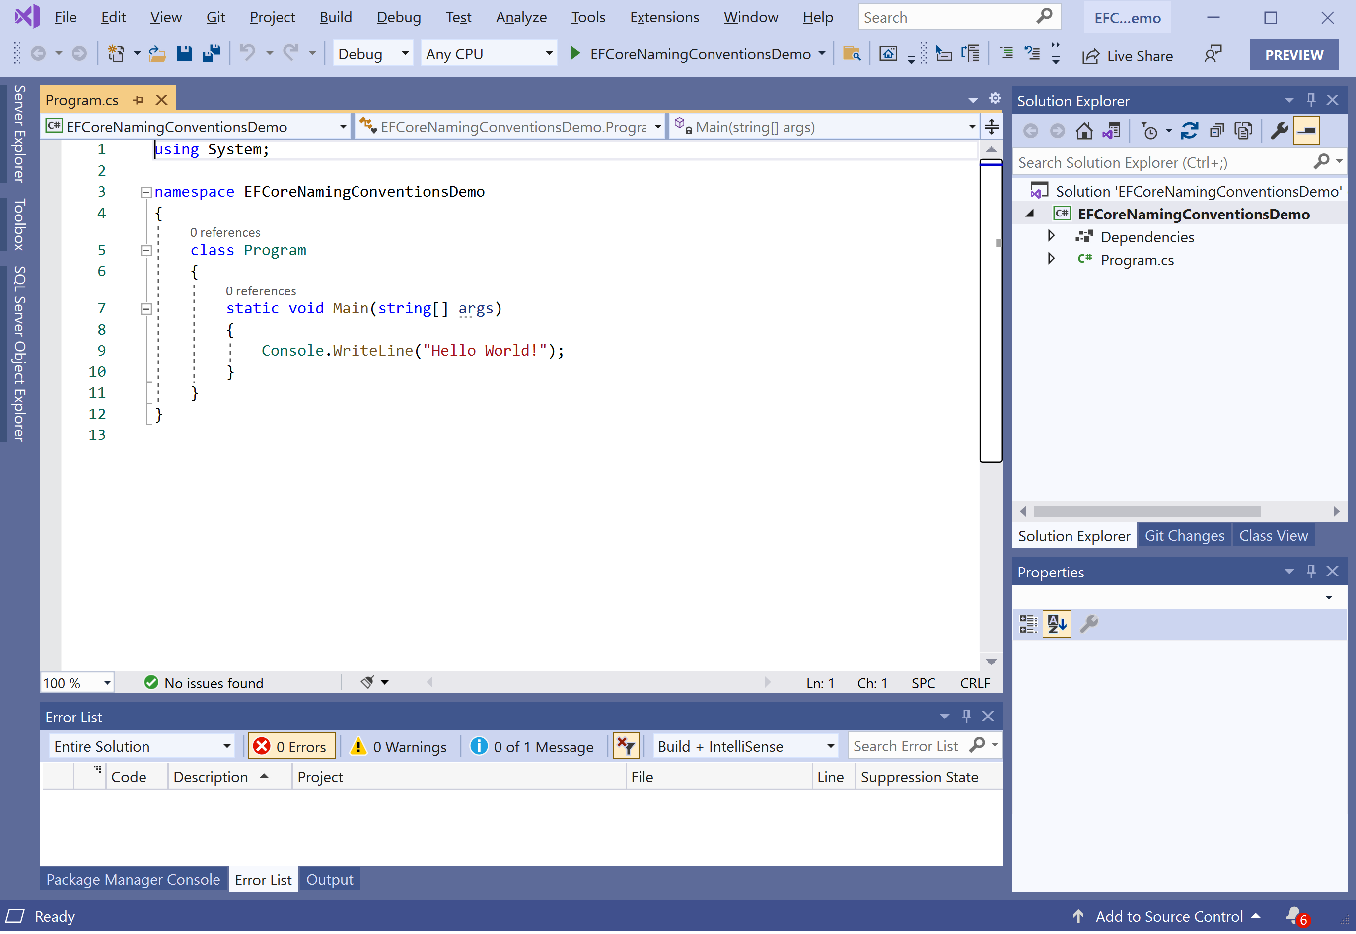1356x934 pixels.
Task: Switch to the Package Manager Console tab
Action: [x=134, y=880]
